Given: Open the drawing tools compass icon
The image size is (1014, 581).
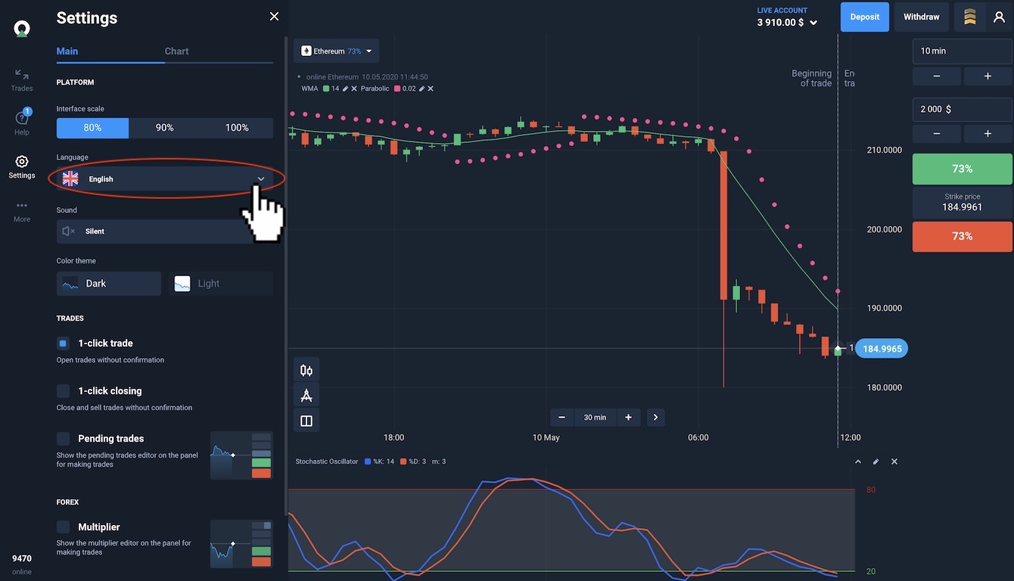Looking at the screenshot, I should pos(306,396).
